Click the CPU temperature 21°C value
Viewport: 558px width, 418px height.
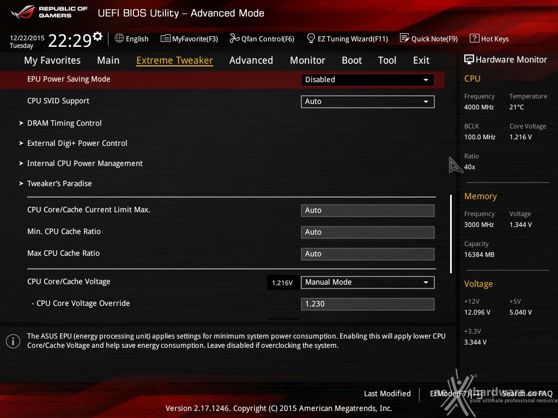tap(517, 107)
